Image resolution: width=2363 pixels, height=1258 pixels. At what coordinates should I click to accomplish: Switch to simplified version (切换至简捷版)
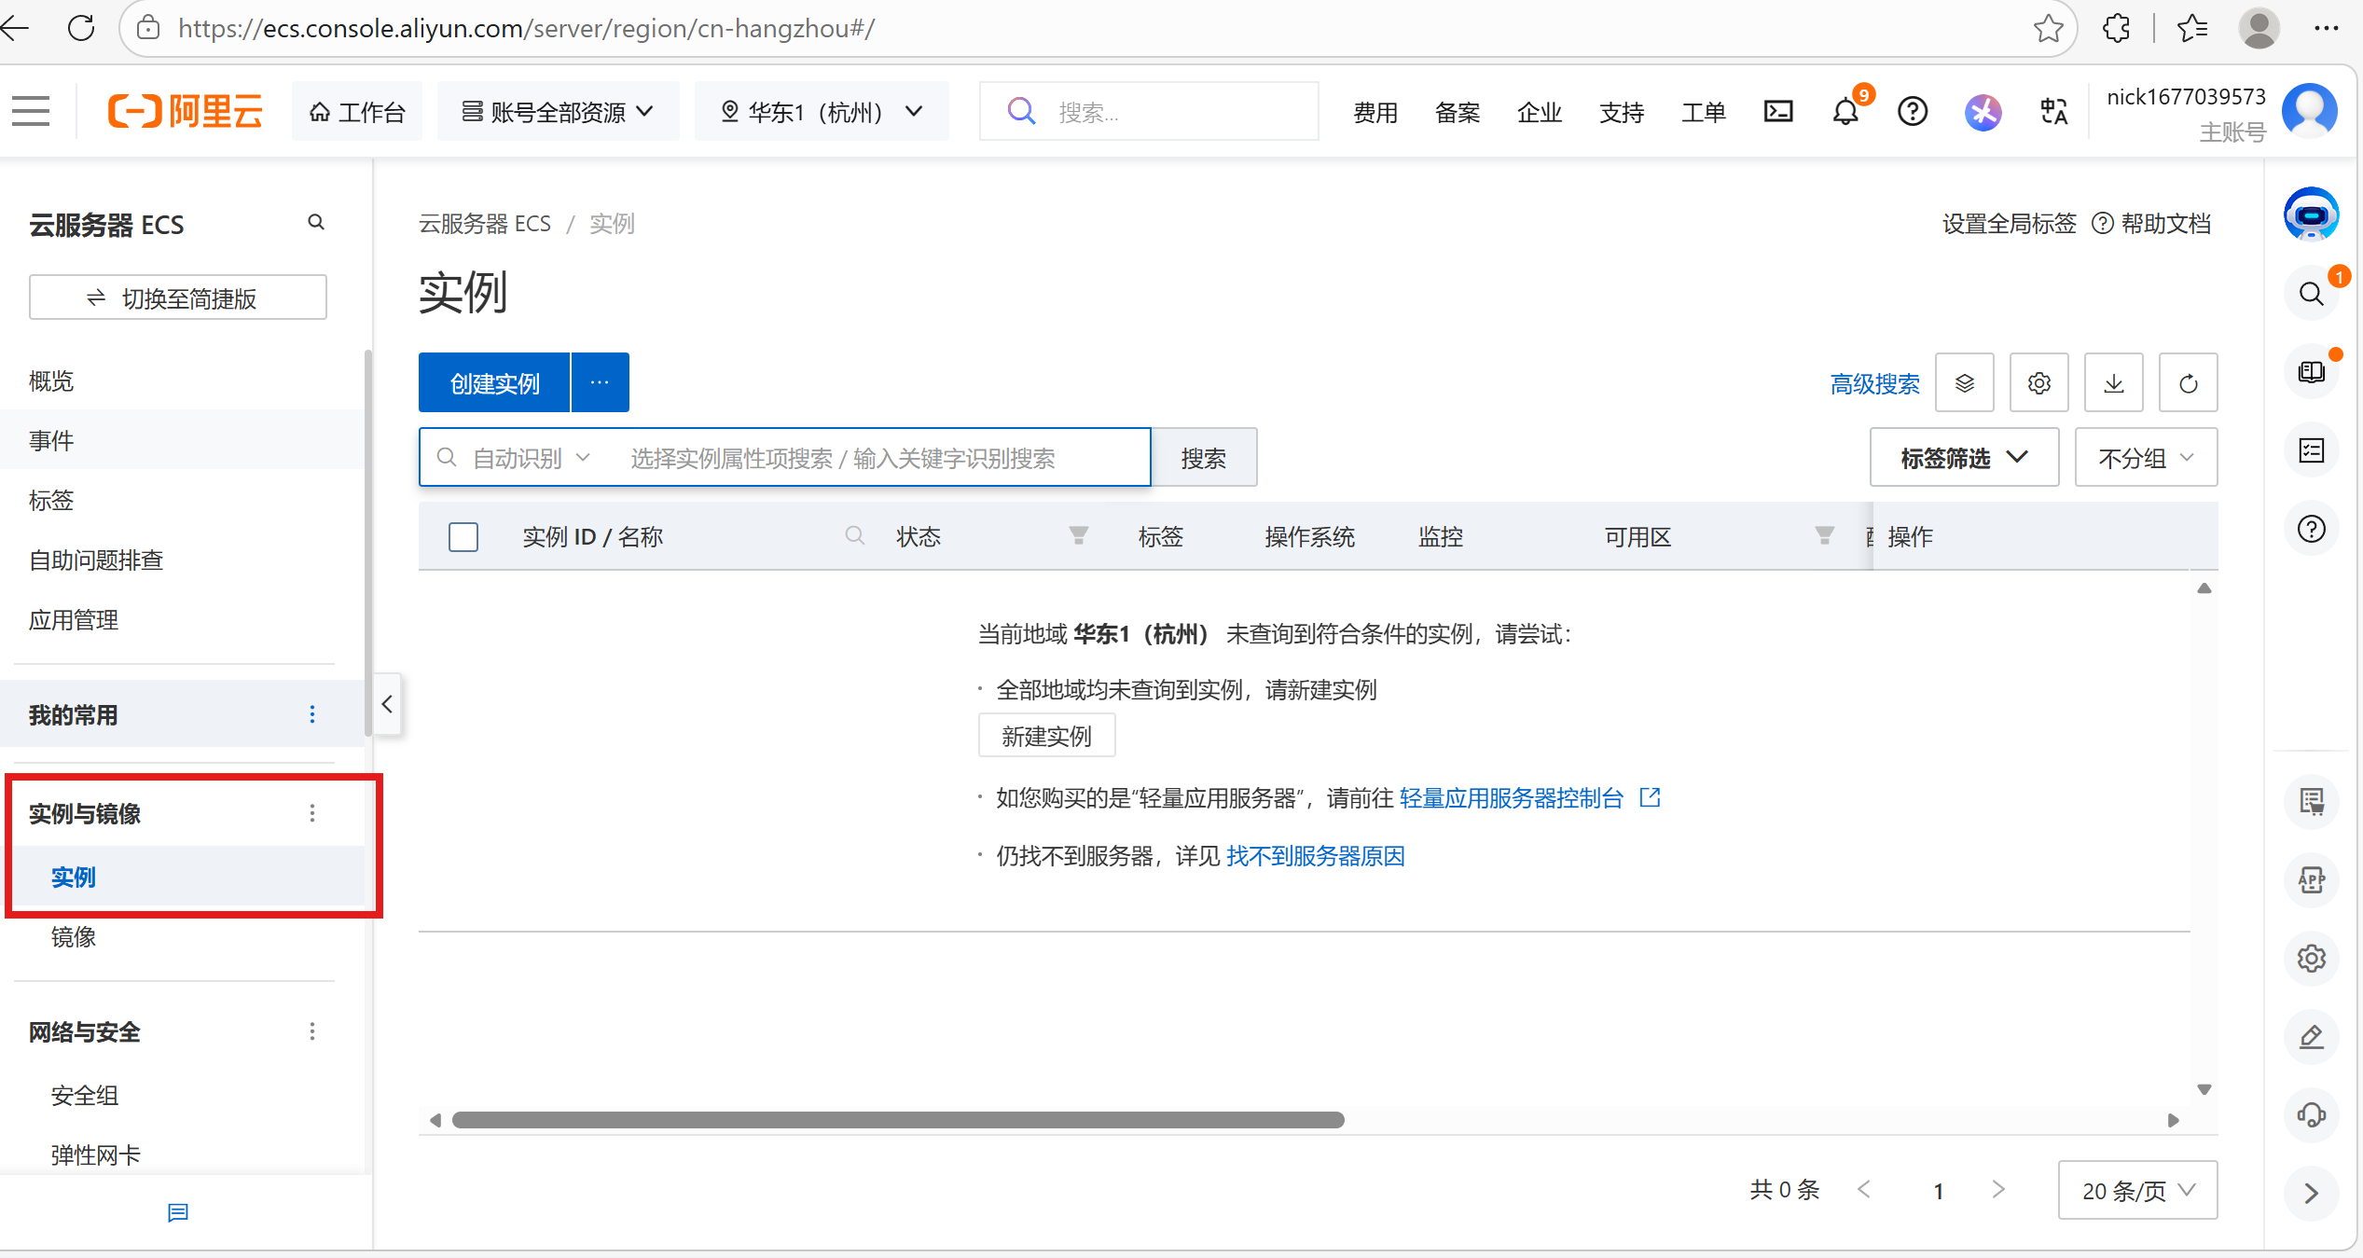(177, 298)
